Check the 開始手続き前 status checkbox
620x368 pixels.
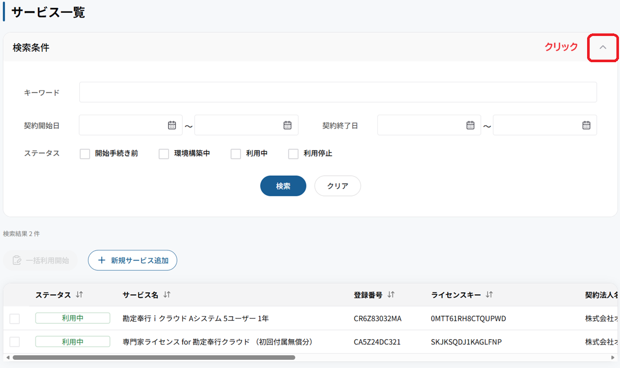85,154
